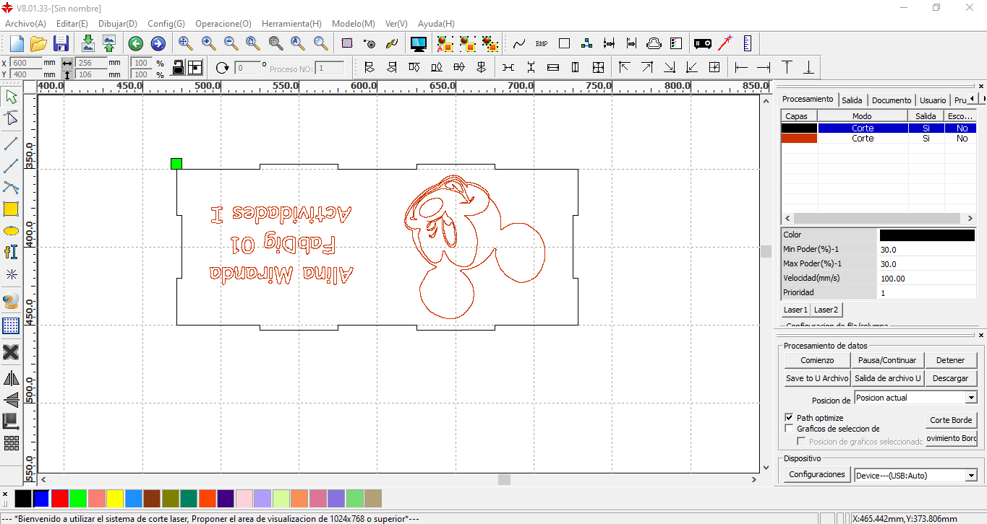Click the horizontal mirror icon

pyautogui.click(x=11, y=377)
